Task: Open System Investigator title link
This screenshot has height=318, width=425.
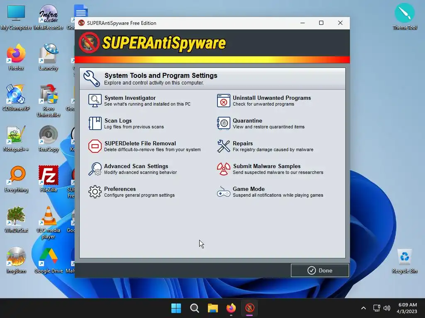Action: tap(130, 98)
